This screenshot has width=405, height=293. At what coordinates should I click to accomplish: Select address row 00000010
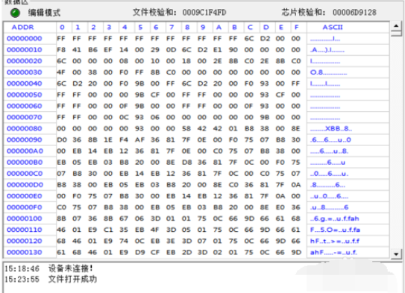[25, 50]
